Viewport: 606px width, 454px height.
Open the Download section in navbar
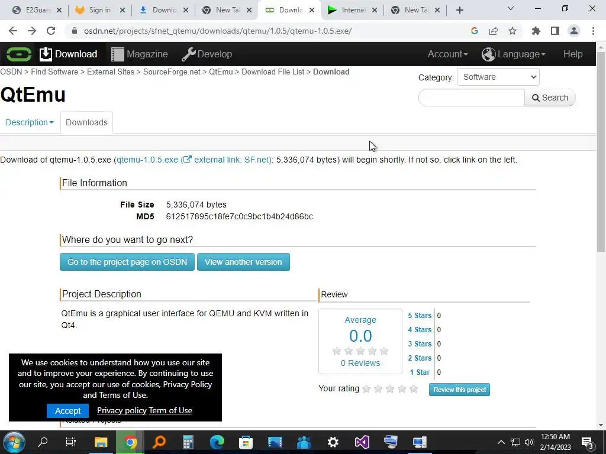pyautogui.click(x=69, y=54)
